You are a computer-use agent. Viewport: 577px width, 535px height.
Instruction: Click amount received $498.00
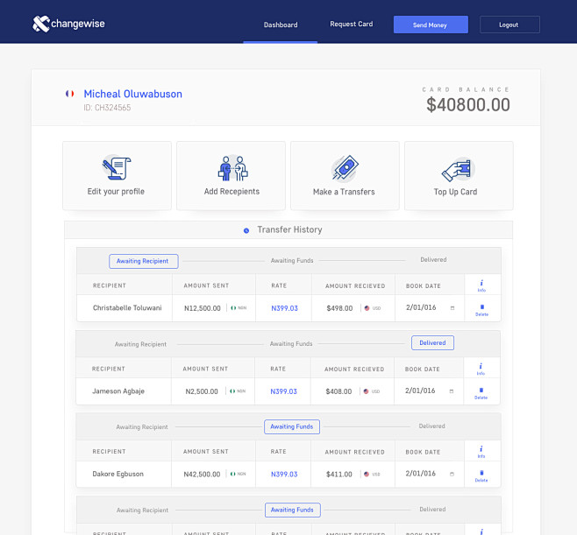pyautogui.click(x=339, y=308)
